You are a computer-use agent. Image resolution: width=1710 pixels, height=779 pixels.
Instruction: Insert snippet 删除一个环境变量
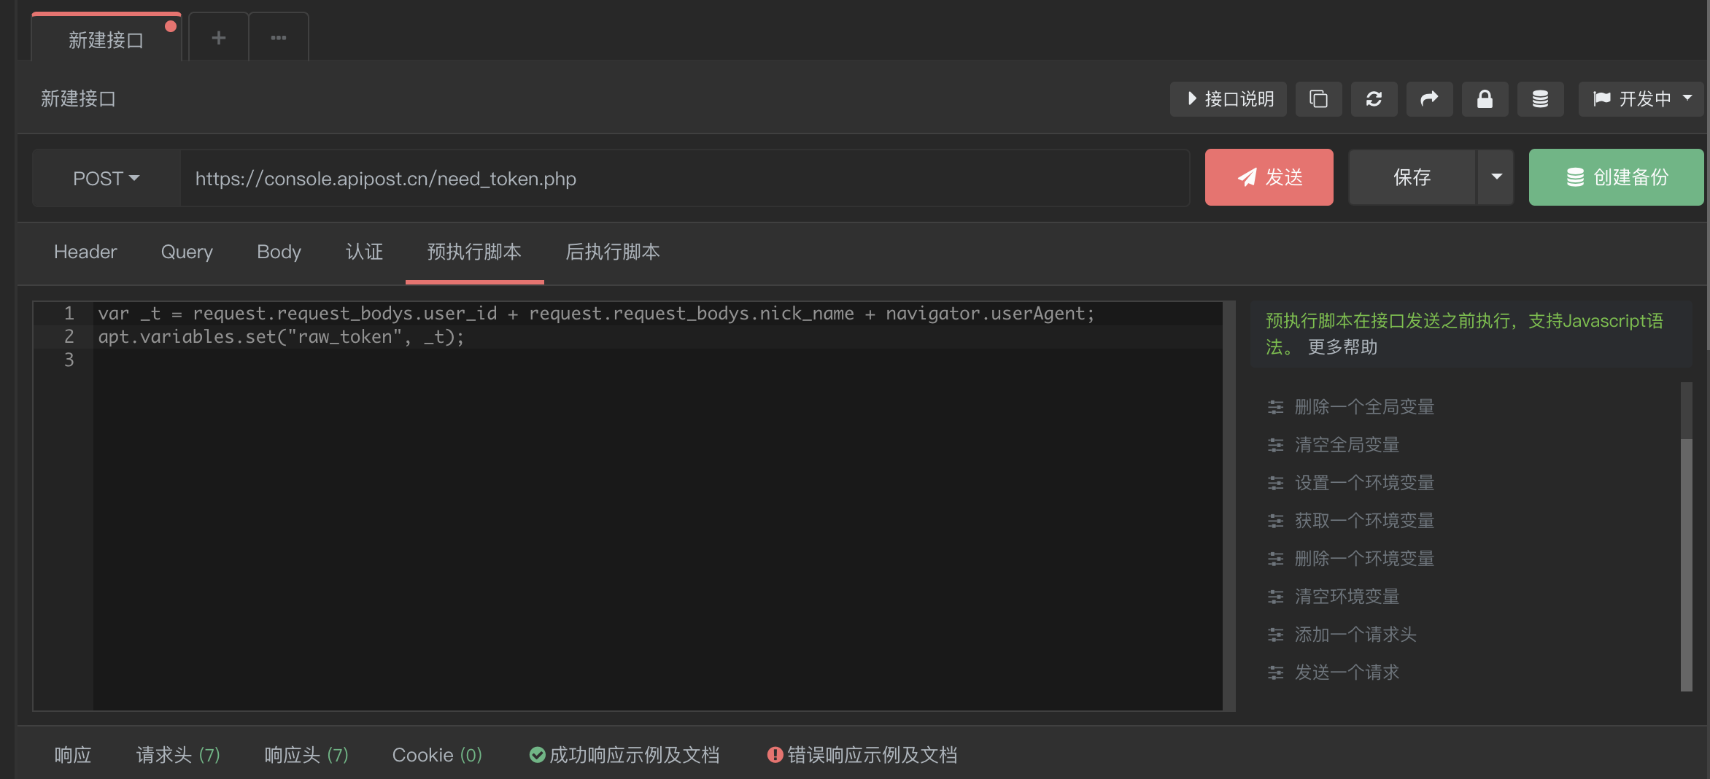(1364, 559)
